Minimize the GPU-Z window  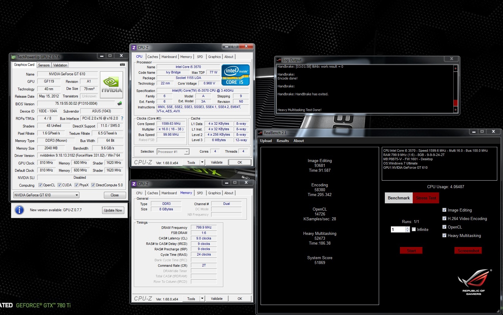(x=102, y=56)
